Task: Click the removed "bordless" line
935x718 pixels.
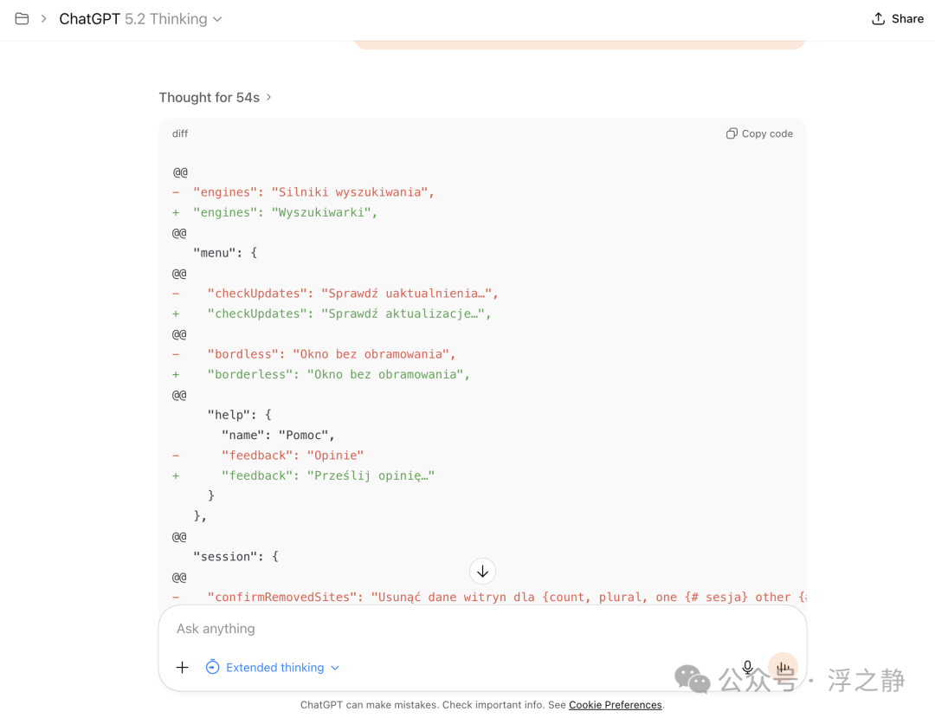Action: [313, 354]
